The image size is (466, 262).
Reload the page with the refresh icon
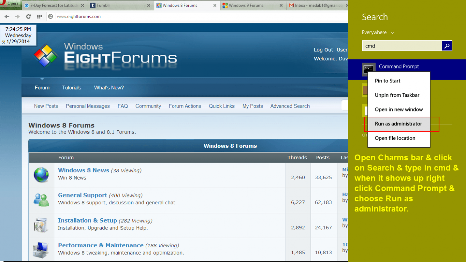29,16
